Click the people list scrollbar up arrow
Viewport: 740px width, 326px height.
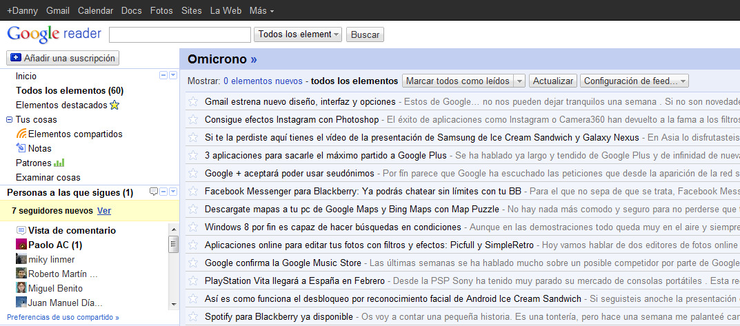173,230
